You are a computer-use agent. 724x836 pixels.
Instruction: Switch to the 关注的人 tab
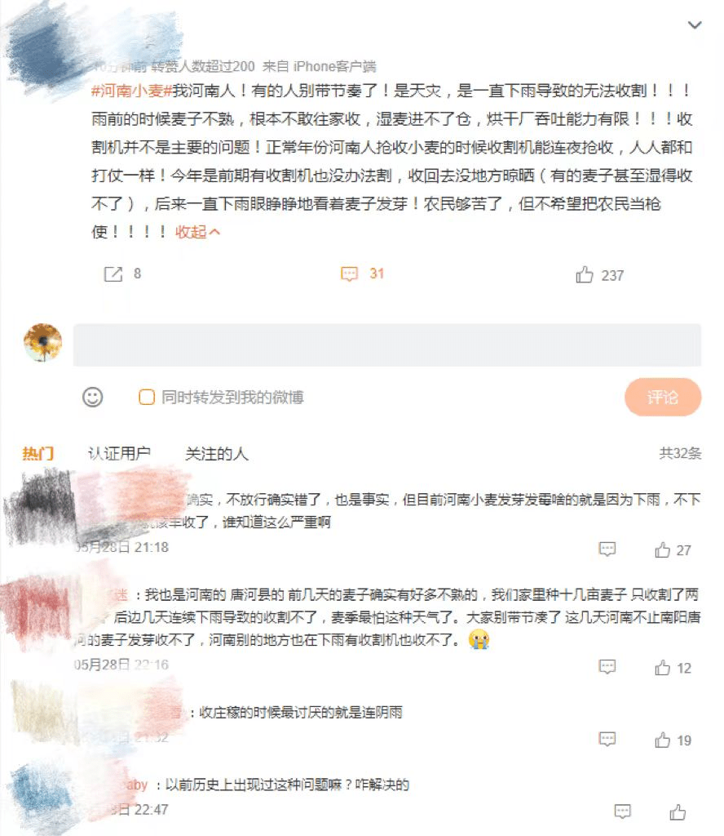(x=217, y=454)
